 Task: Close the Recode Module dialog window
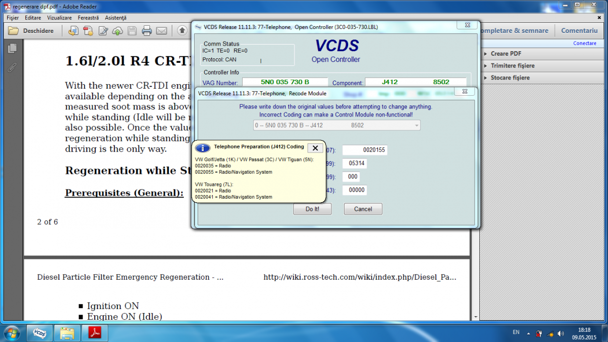point(464,92)
